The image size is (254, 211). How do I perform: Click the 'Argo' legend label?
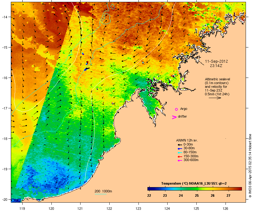[184, 109]
